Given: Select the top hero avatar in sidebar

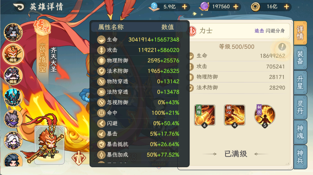Looking at the screenshot, I should pos(13,32).
